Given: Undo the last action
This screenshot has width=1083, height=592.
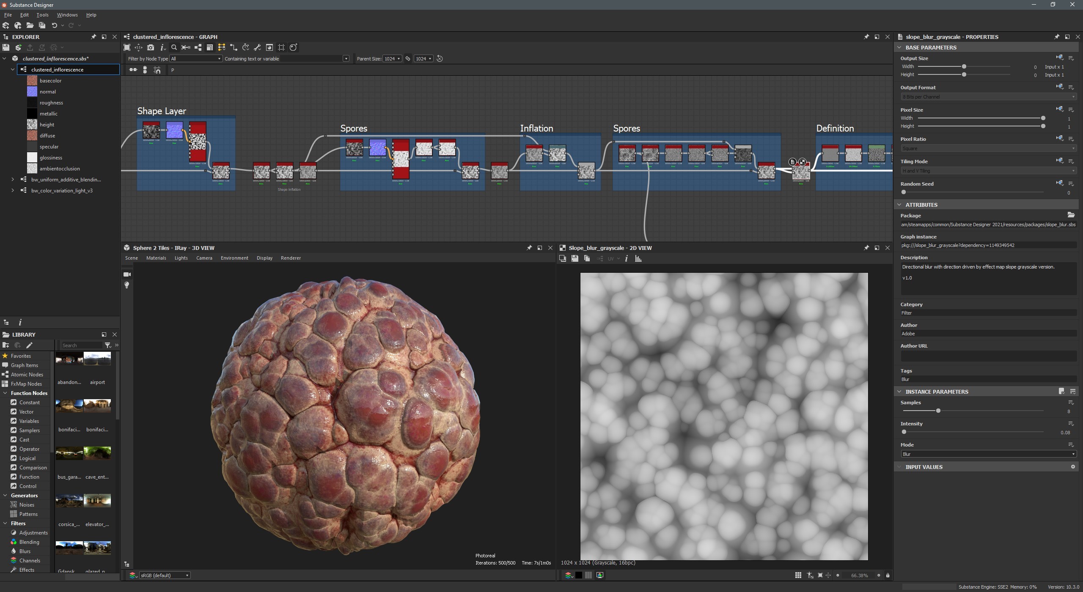Looking at the screenshot, I should pos(55,25).
